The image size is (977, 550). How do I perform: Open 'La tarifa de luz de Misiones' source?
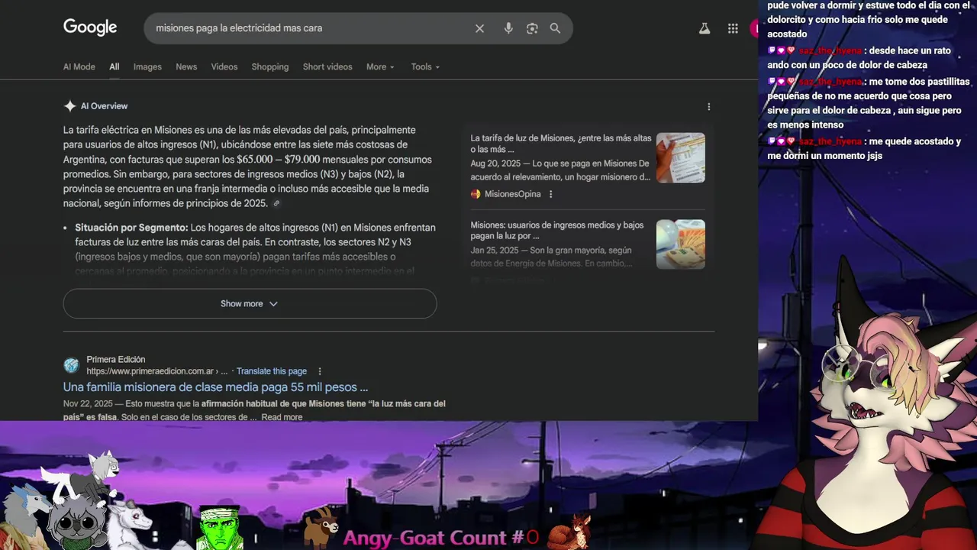point(561,144)
